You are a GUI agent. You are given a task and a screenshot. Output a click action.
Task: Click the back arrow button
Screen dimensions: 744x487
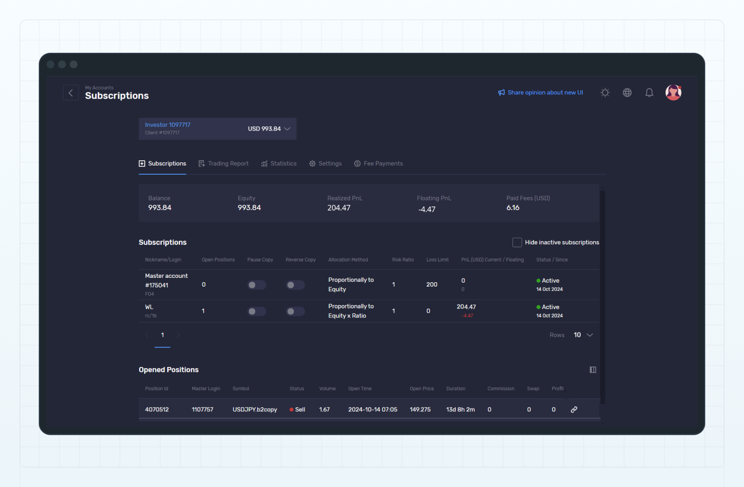tap(71, 92)
